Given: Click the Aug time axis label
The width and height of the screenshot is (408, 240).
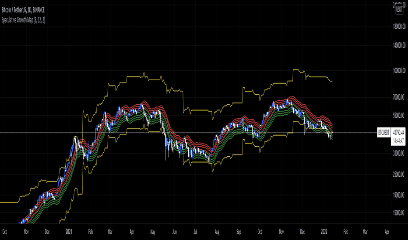Looking at the screenshot, I should (x=217, y=232).
